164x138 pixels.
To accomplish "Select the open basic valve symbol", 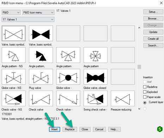I will coord(14,33).
